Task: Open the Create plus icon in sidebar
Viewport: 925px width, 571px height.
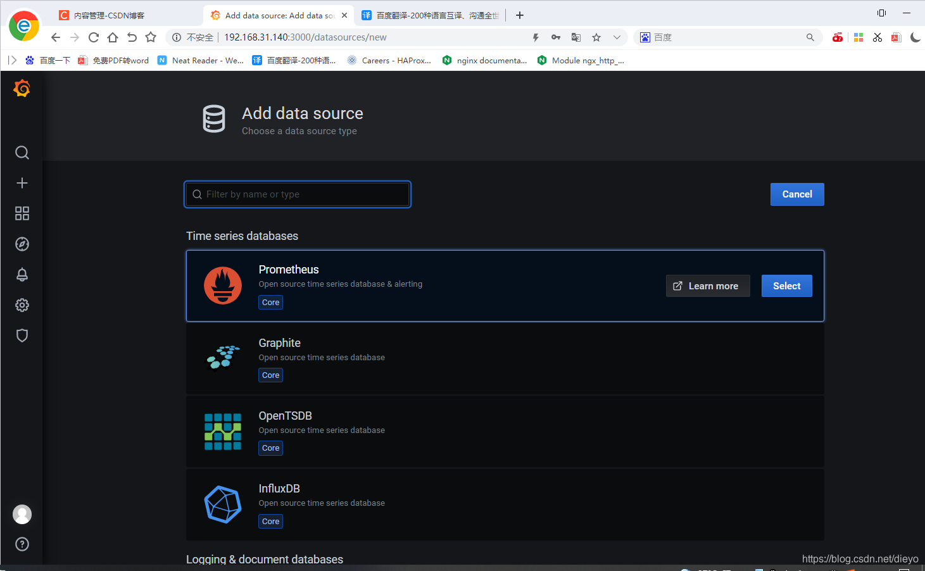Action: (22, 183)
